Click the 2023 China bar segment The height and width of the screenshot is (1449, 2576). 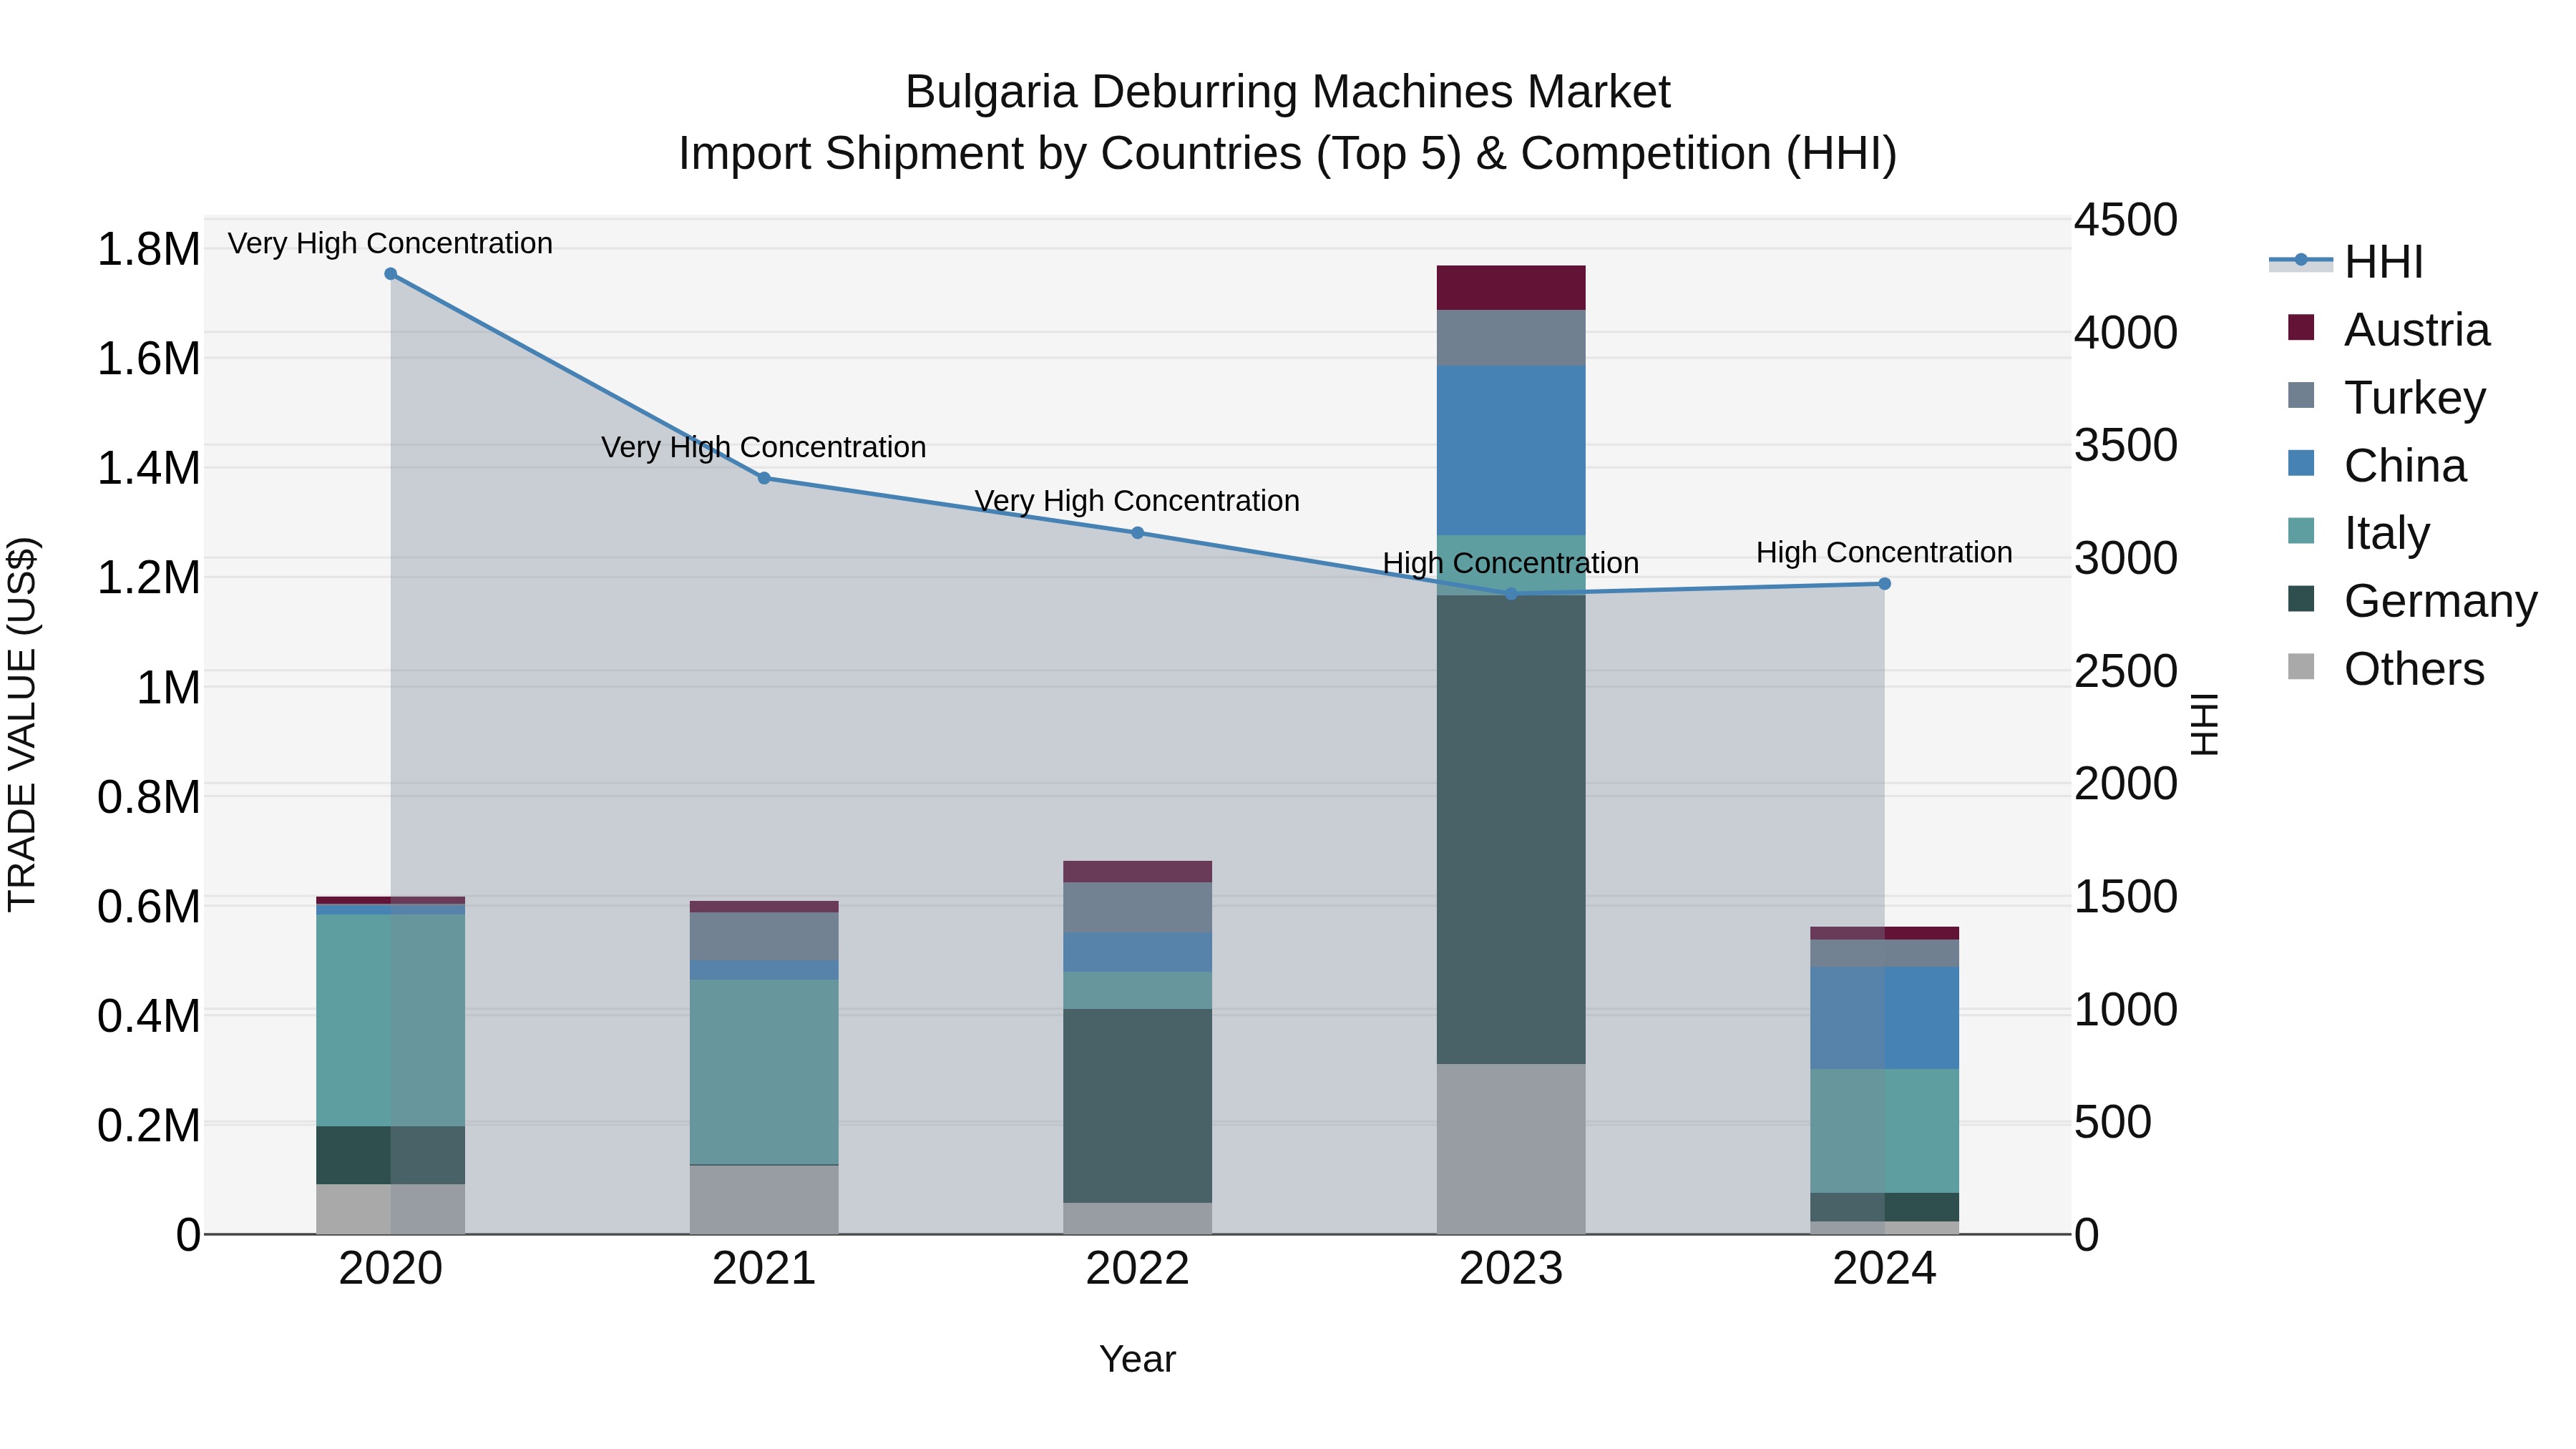(x=1511, y=450)
